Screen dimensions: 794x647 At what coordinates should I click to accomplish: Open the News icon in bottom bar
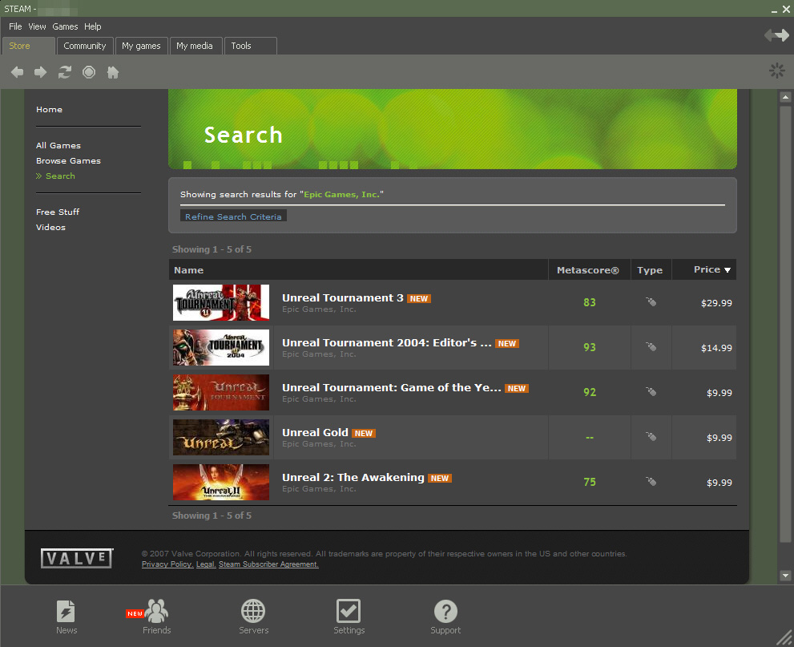click(x=66, y=611)
